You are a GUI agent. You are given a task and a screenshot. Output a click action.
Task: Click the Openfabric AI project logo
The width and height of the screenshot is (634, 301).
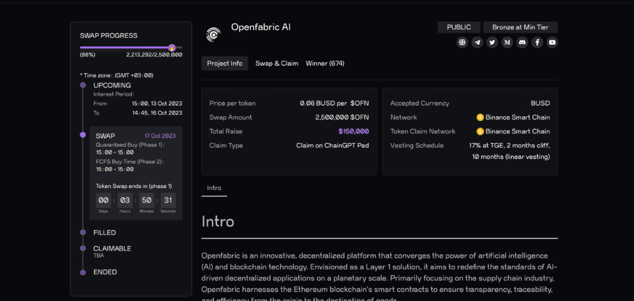[213, 35]
